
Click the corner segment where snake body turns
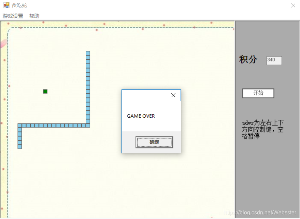click(88, 125)
